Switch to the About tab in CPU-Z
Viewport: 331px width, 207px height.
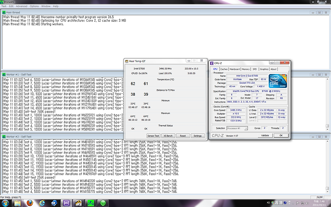coord(274,69)
